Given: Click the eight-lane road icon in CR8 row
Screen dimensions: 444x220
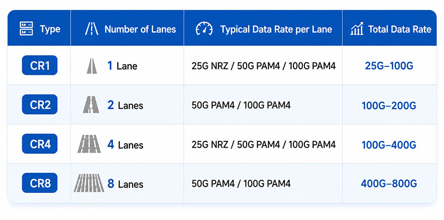Looking at the screenshot, I should point(89,183).
